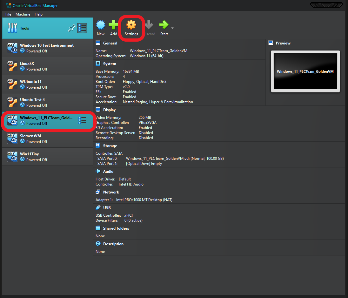Click the New virtual machine icon
This screenshot has width=348, height=298.
pos(101,25)
